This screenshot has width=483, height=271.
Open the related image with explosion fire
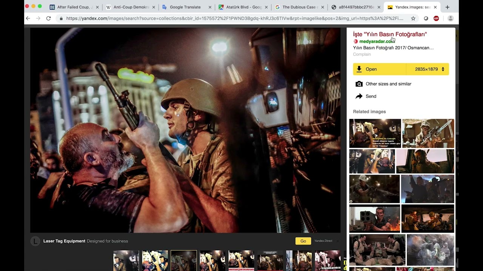pos(374,218)
